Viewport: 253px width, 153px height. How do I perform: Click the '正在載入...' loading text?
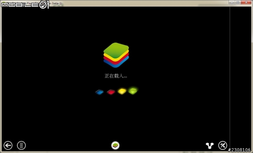coord(116,76)
